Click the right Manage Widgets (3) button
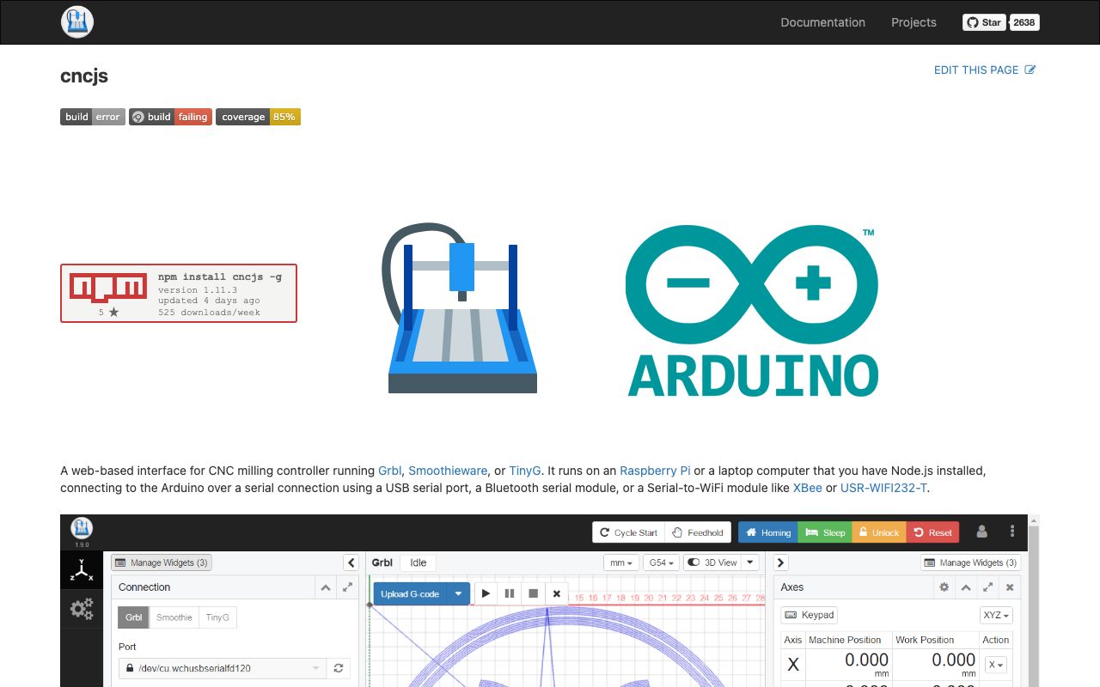This screenshot has height=687, width=1100. [x=971, y=562]
